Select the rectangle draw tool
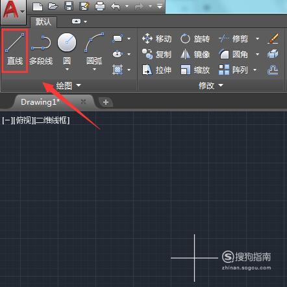This screenshot has height=287, width=287. coord(118,38)
